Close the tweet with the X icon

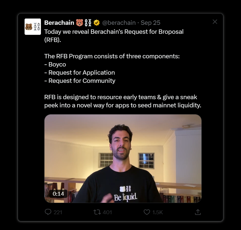(215, 22)
